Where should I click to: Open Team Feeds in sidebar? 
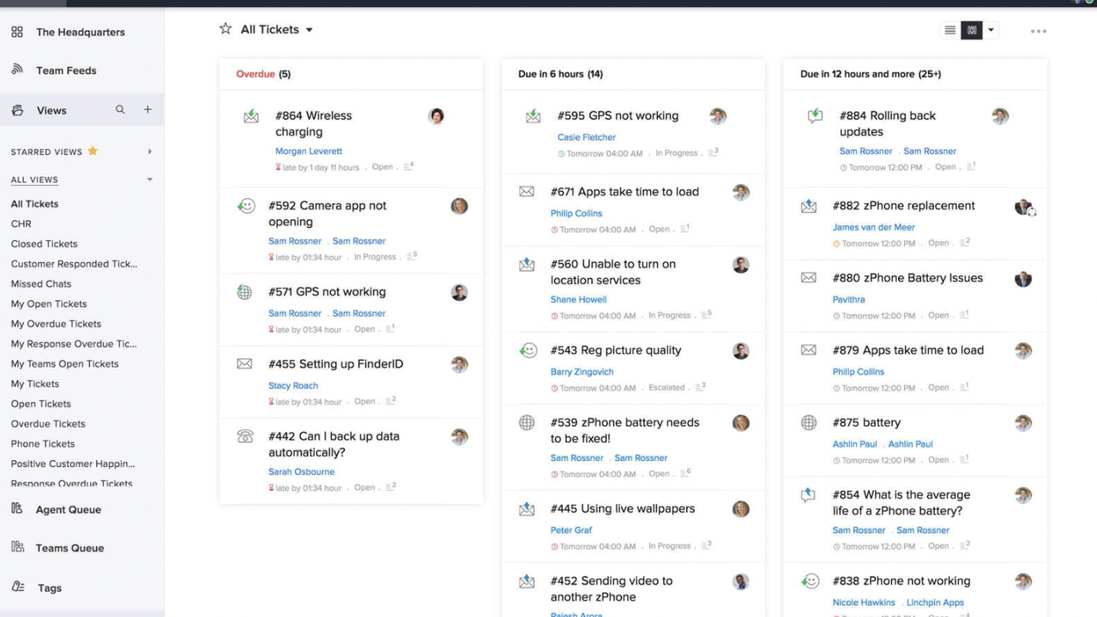click(66, 71)
